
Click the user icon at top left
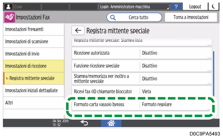point(8,6)
